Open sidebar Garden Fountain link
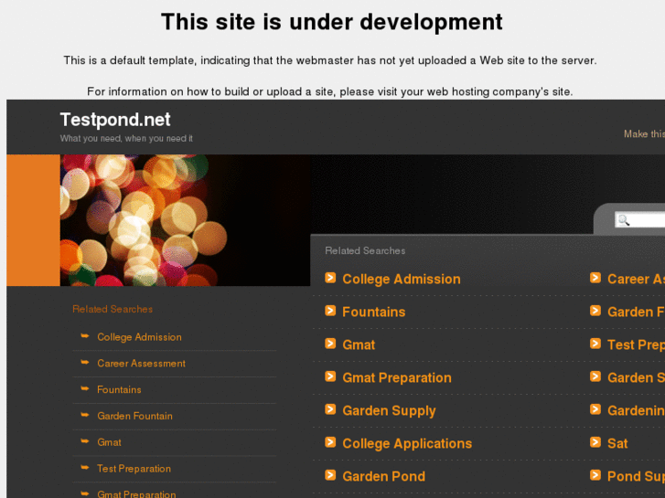Screen dimensions: 665x498 [x=134, y=416]
